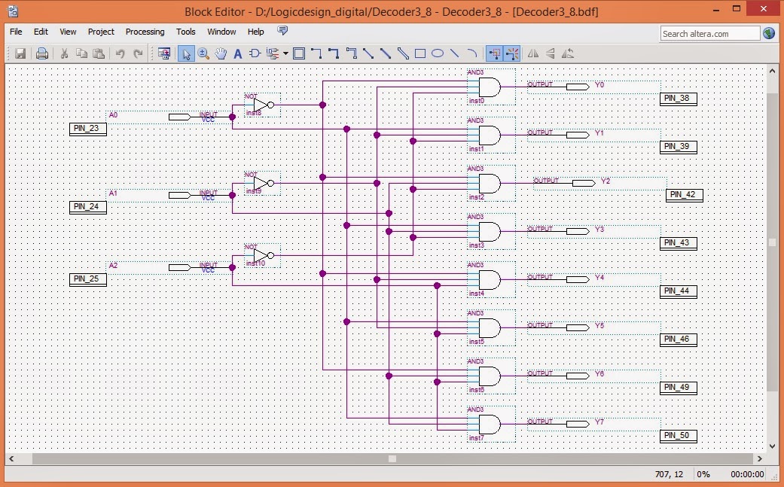Undo the last edit
784x487 pixels.
[x=120, y=53]
